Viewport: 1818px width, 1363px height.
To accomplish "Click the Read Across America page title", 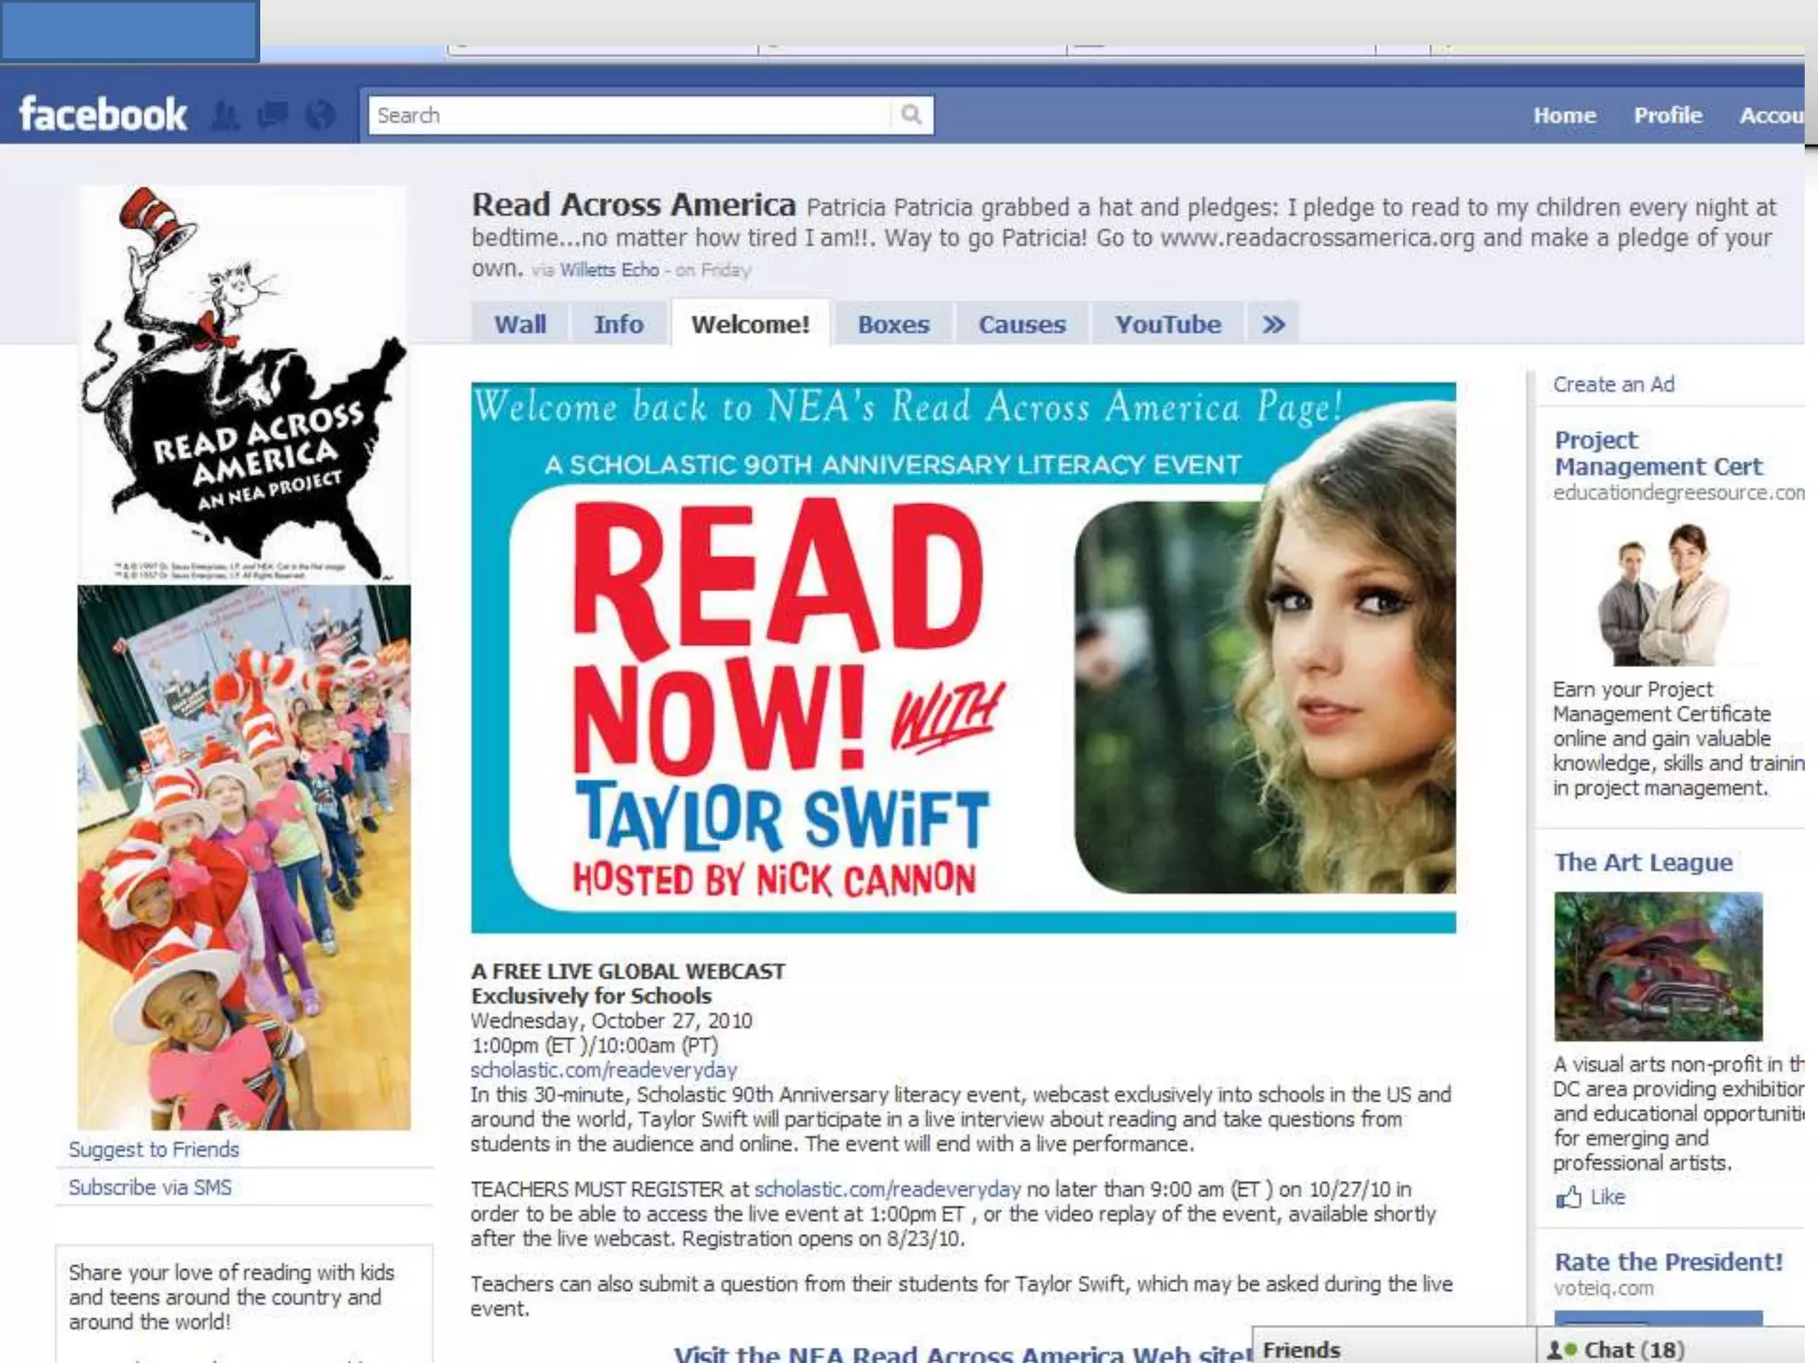I will click(634, 205).
